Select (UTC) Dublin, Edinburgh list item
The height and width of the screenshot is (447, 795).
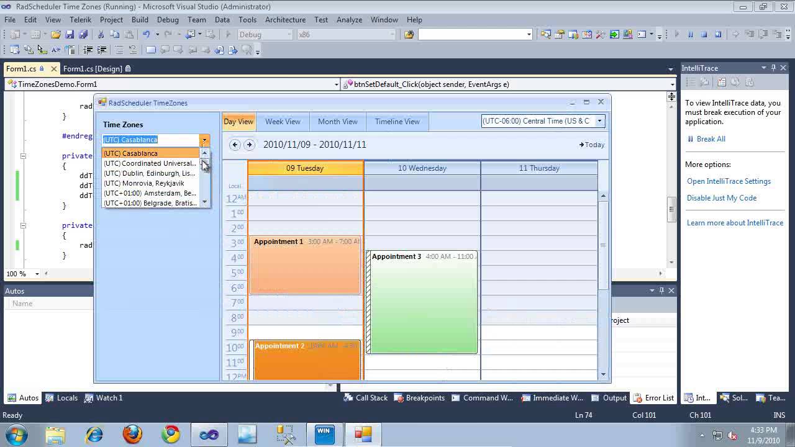150,173
